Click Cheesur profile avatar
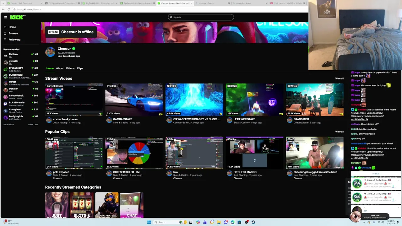The width and height of the screenshot is (402, 226). pos(50,52)
